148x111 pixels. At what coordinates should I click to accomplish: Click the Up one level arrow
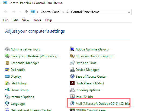coord(26,12)
